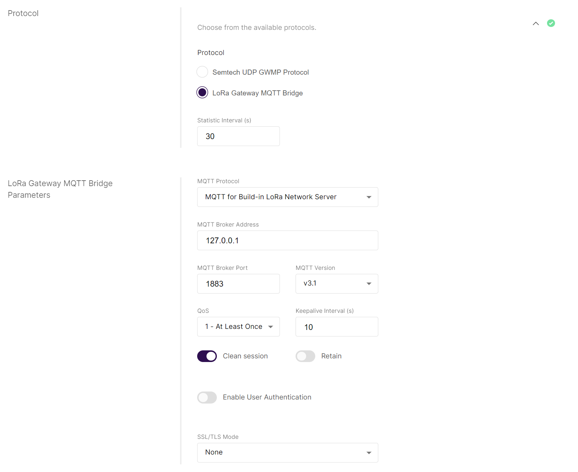578x472 pixels.
Task: Click the green checkmark status icon
Action: tap(551, 23)
